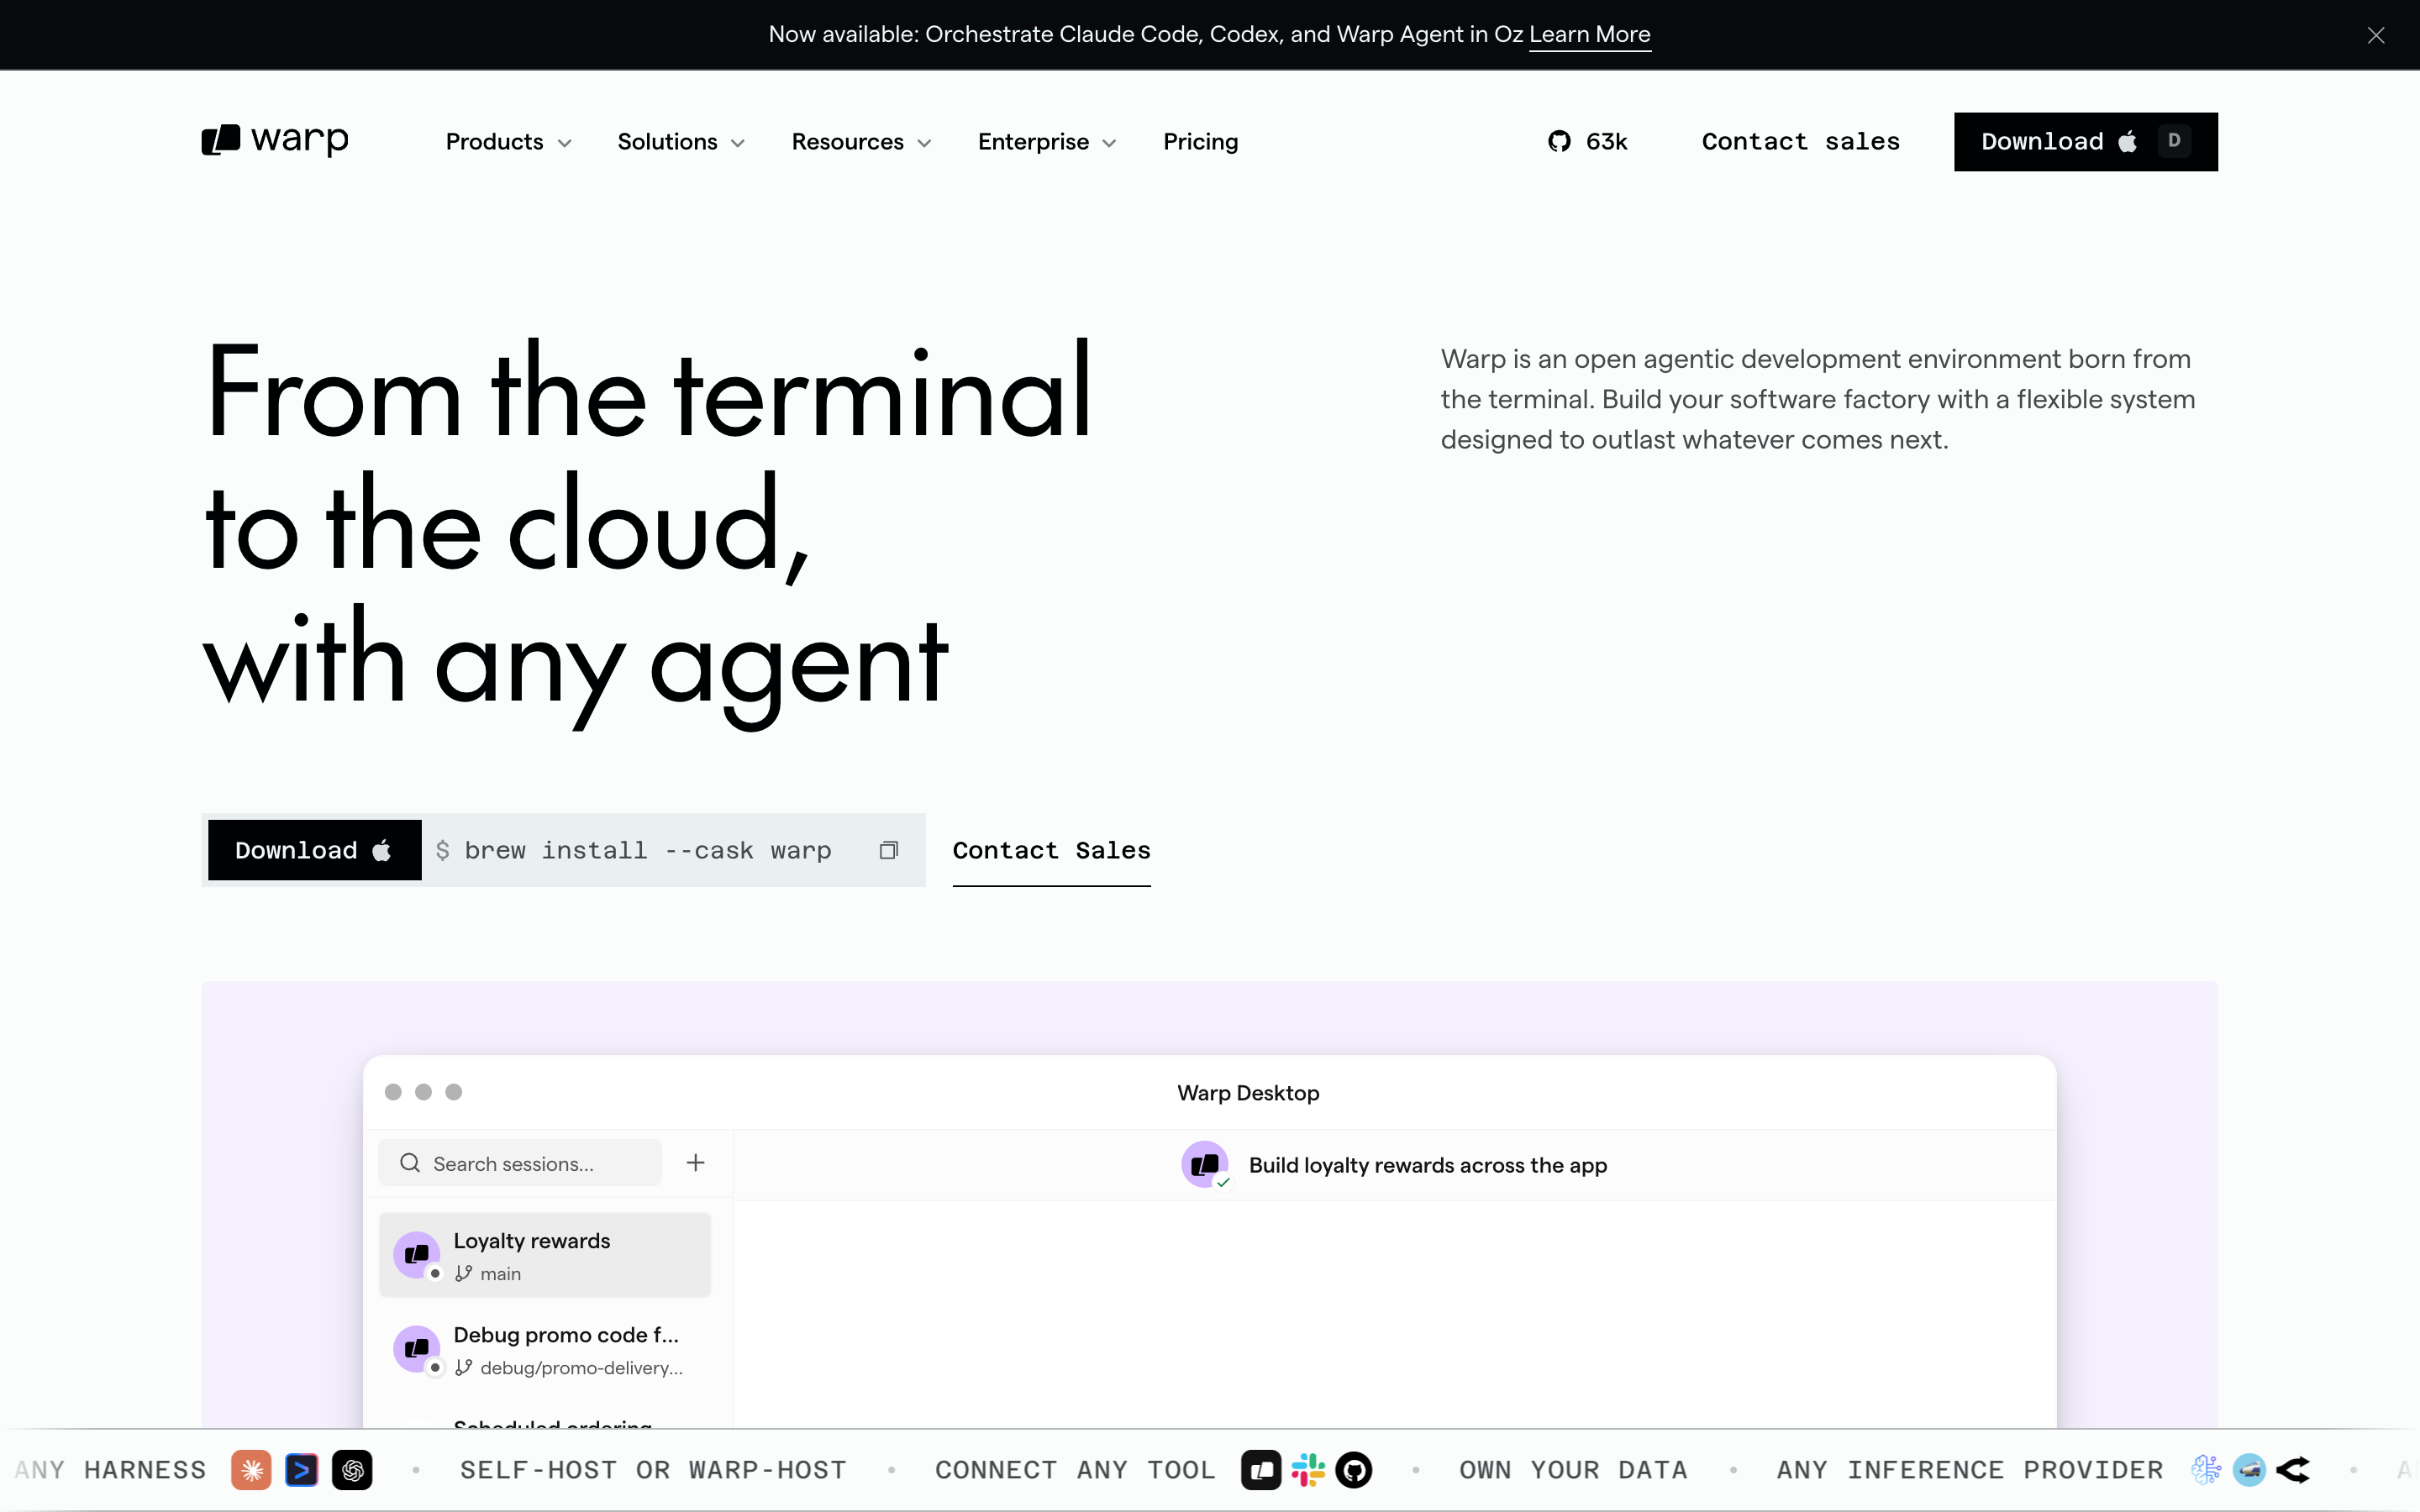2420x1512 pixels.
Task: Expand the Enterprise menu
Action: point(1046,142)
